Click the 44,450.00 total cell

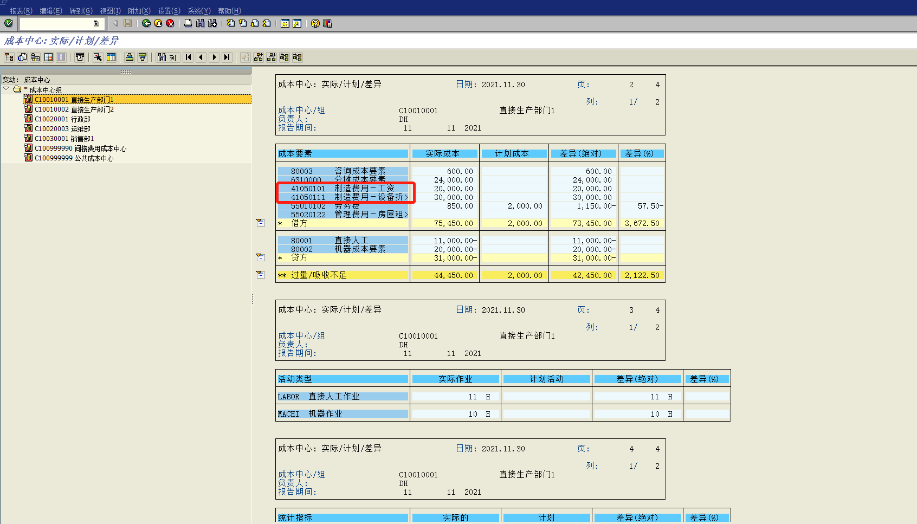click(x=444, y=275)
